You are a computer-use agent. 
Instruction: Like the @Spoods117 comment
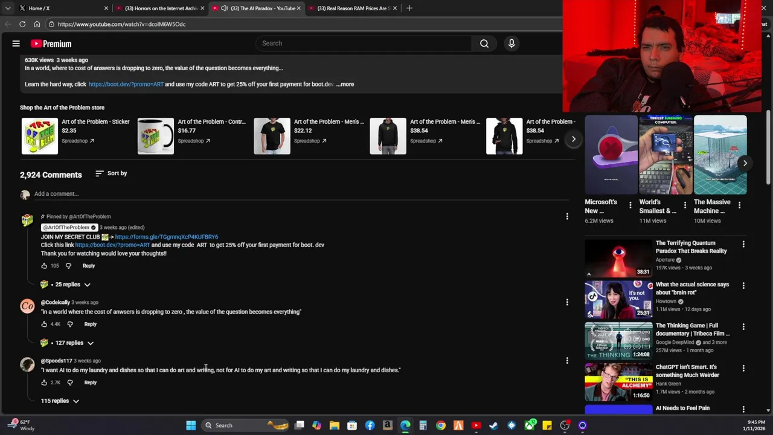click(44, 382)
